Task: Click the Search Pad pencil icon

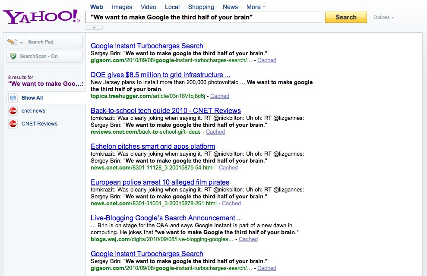Action: coord(12,42)
